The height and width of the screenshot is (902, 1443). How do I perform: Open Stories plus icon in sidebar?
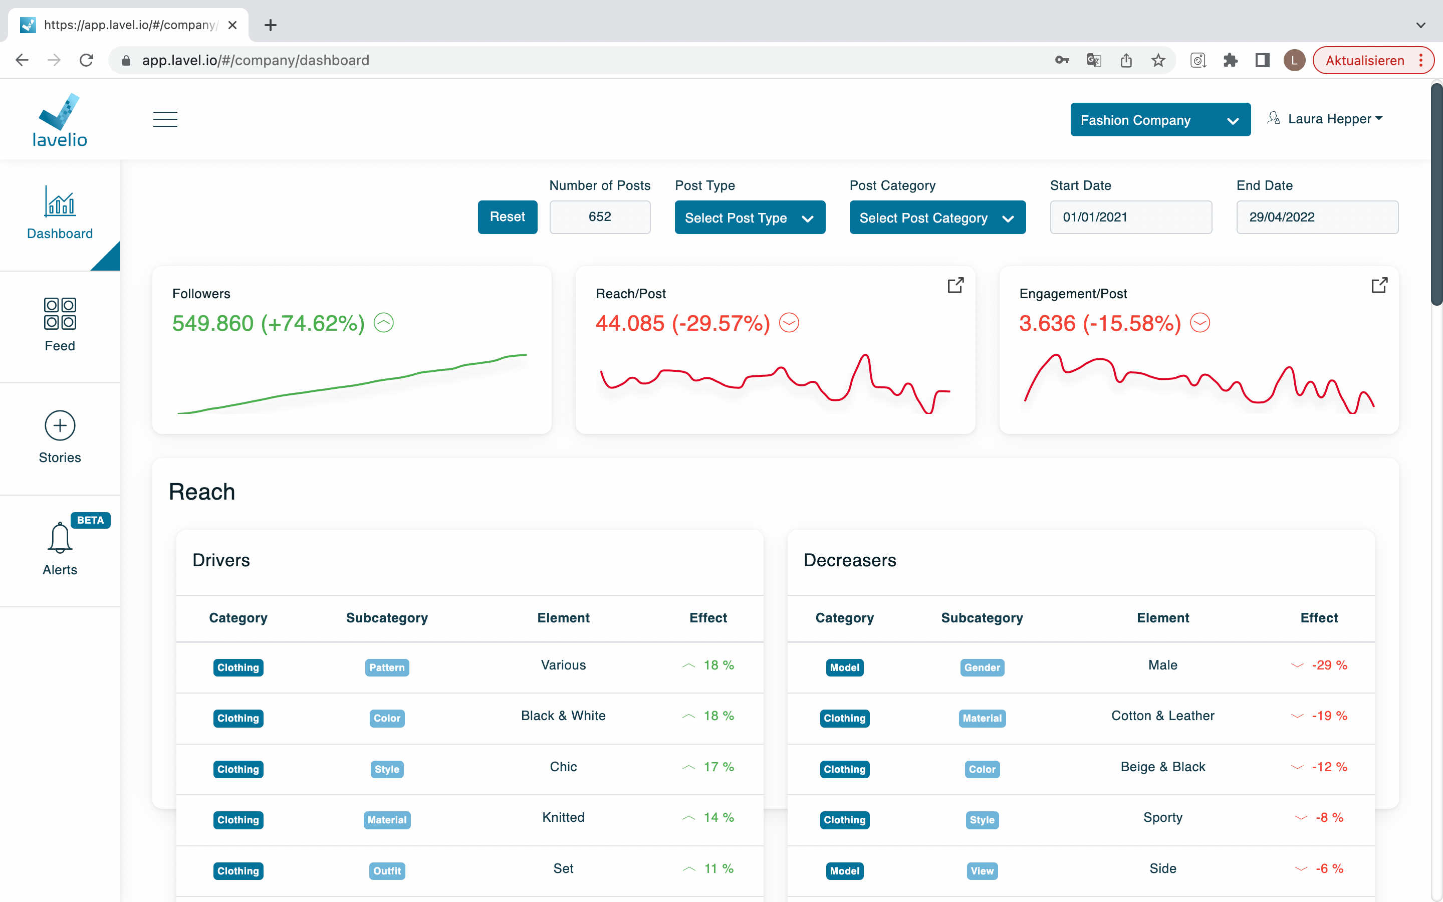[60, 426]
